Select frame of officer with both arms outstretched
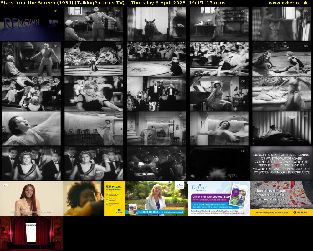313x251 pixels. click(x=94, y=24)
